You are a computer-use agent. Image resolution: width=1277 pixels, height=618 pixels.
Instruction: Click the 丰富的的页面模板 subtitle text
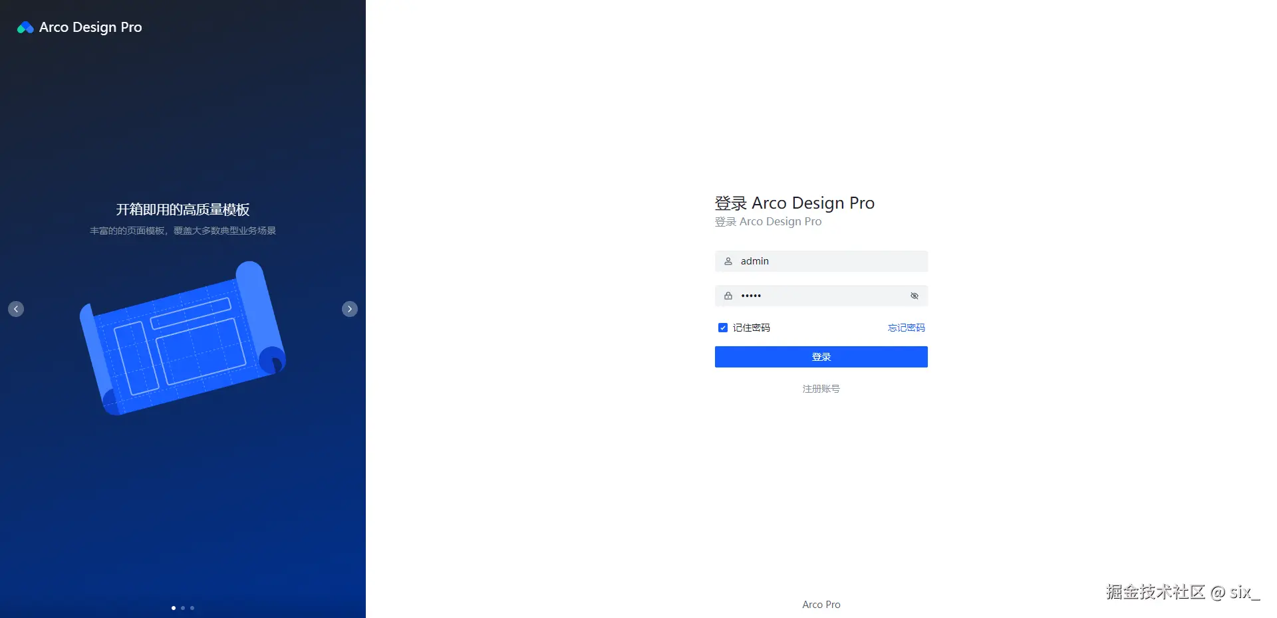[x=183, y=231]
